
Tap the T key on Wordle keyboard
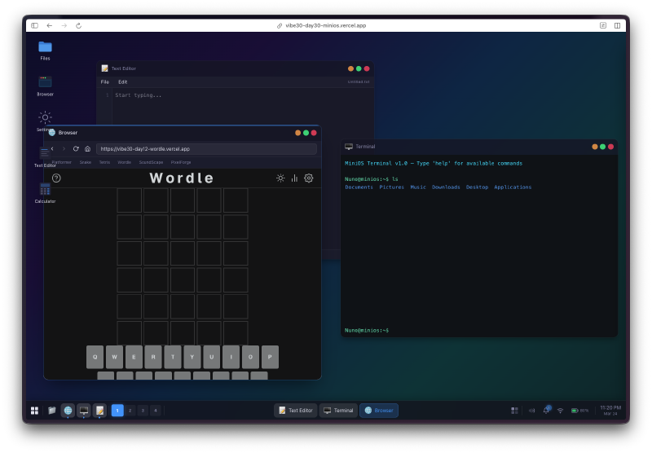pyautogui.click(x=173, y=357)
